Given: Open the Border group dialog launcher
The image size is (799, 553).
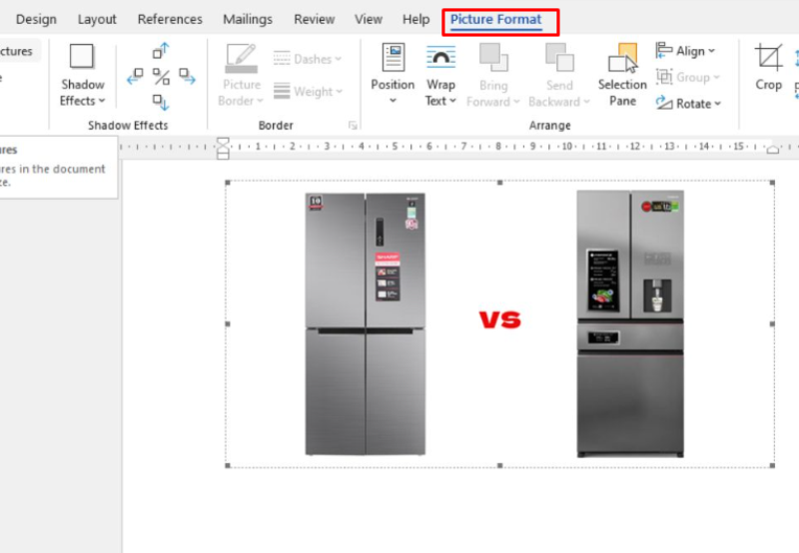Looking at the screenshot, I should pyautogui.click(x=353, y=125).
